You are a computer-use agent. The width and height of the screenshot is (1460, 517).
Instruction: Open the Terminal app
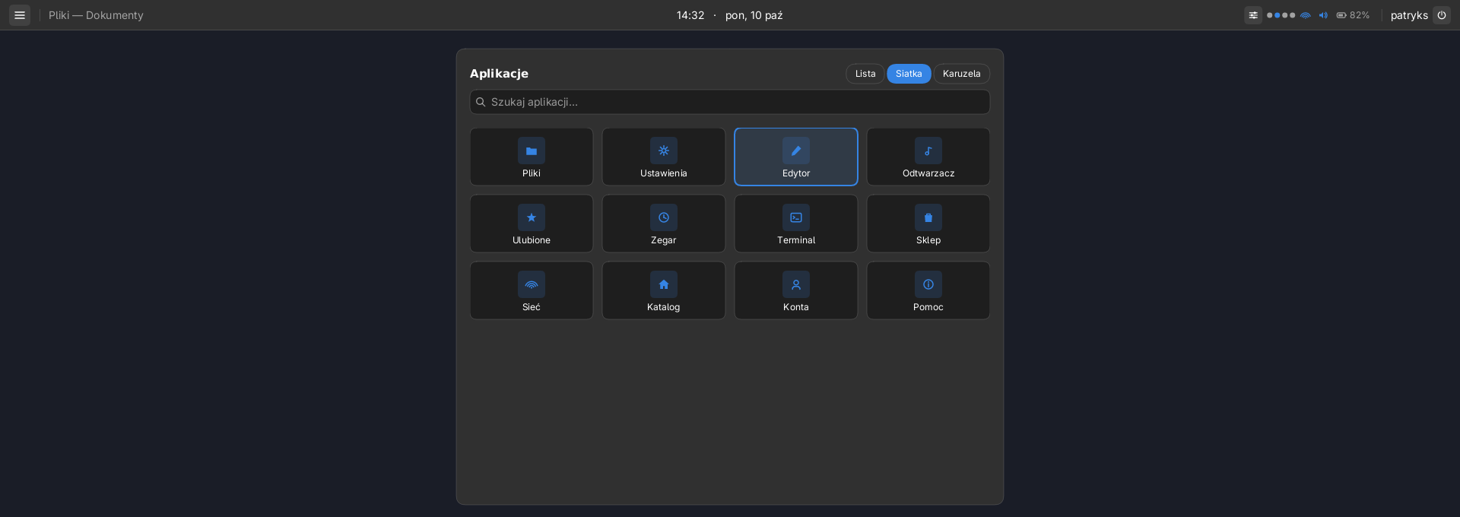pyautogui.click(x=796, y=224)
